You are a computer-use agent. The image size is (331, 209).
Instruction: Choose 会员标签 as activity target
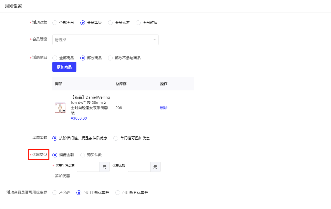(110, 23)
